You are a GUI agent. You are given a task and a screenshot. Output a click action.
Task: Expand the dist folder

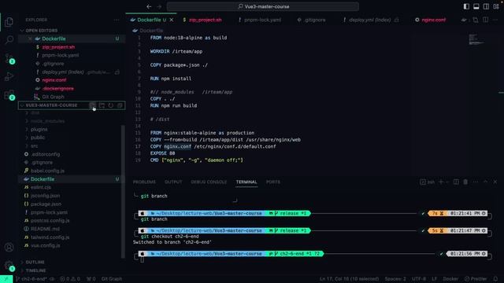pos(35,112)
